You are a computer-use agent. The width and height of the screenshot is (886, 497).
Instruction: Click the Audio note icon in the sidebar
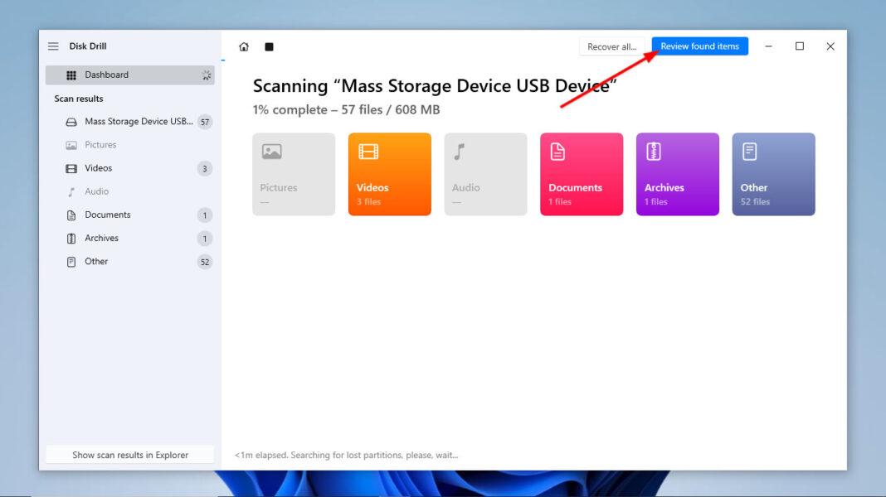pyautogui.click(x=71, y=191)
